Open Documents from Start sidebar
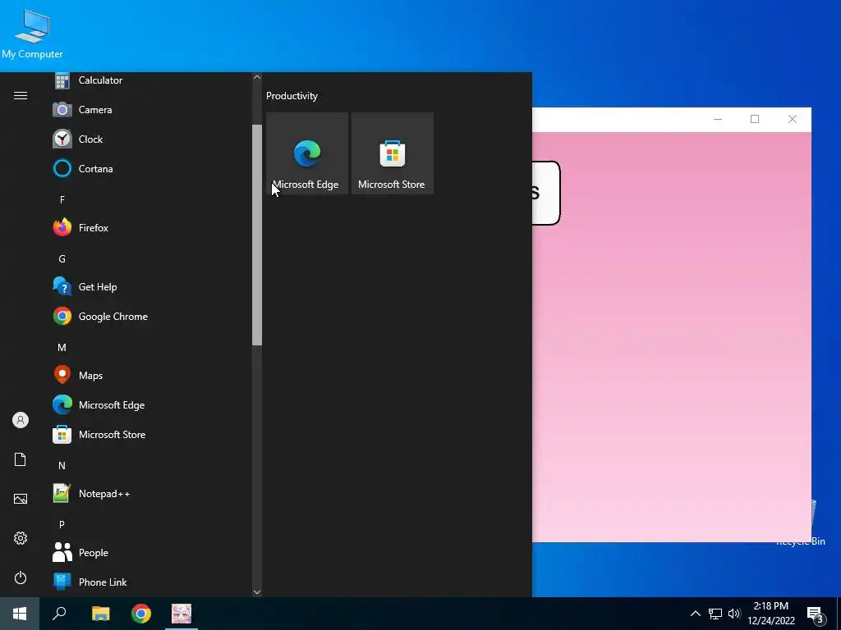 [x=21, y=459]
